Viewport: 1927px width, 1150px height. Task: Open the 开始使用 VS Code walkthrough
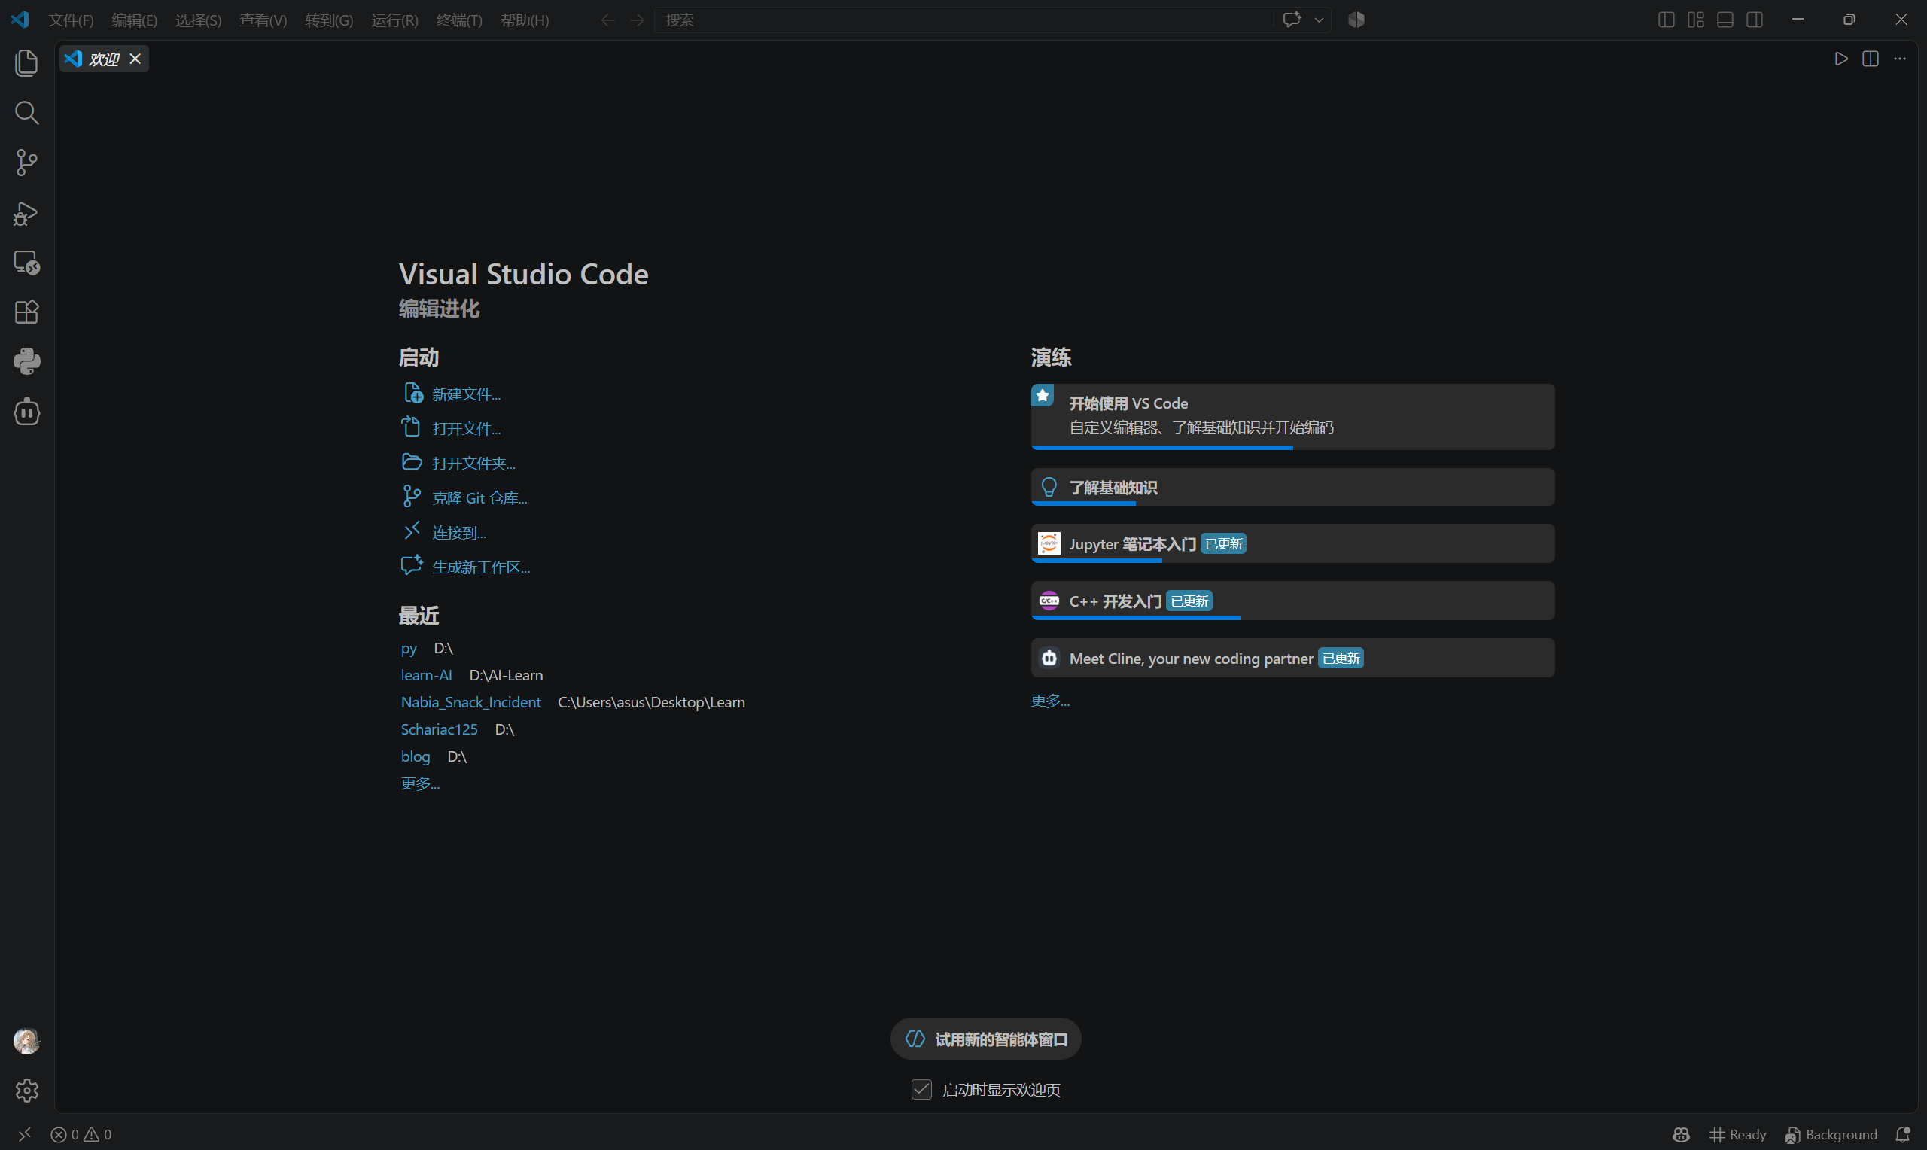point(1292,416)
